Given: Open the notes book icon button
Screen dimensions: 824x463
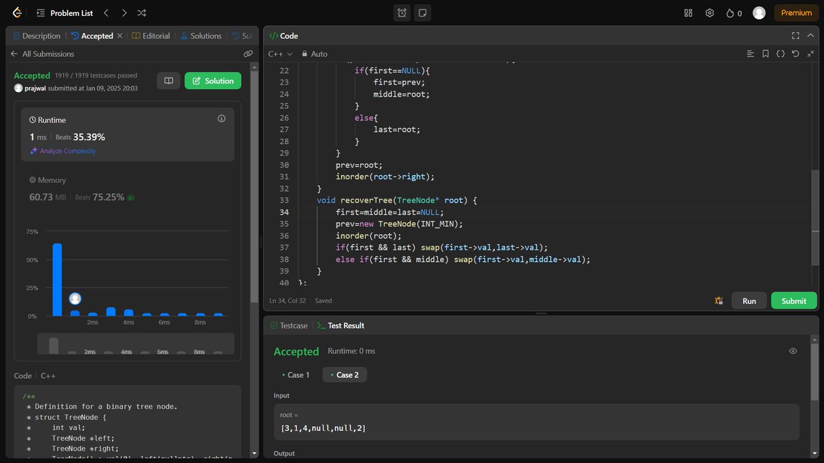Looking at the screenshot, I should 168,81.
